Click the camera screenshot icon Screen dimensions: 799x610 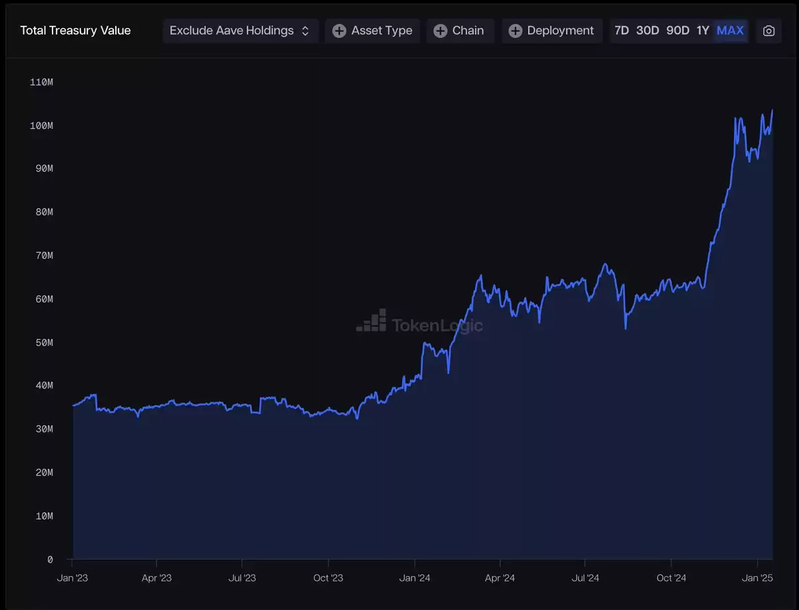coord(768,31)
